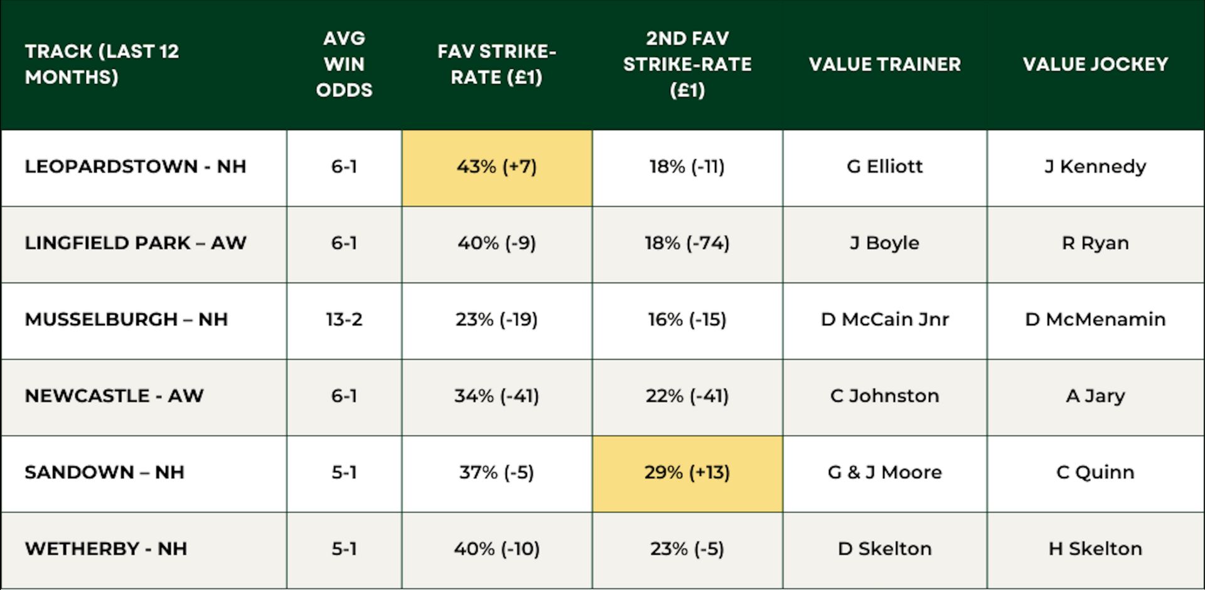Click the 18% (-74) second favourite cell
The image size is (1205, 590).
[x=687, y=243]
